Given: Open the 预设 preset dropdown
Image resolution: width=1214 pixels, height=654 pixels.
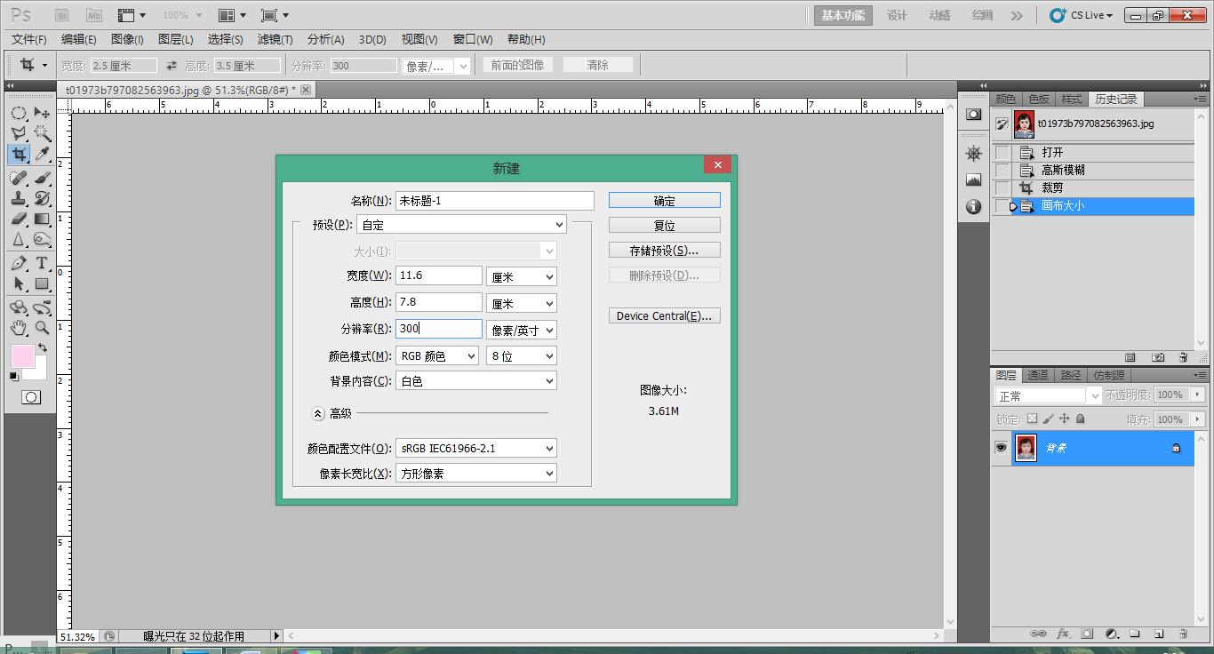Looking at the screenshot, I should [x=461, y=225].
